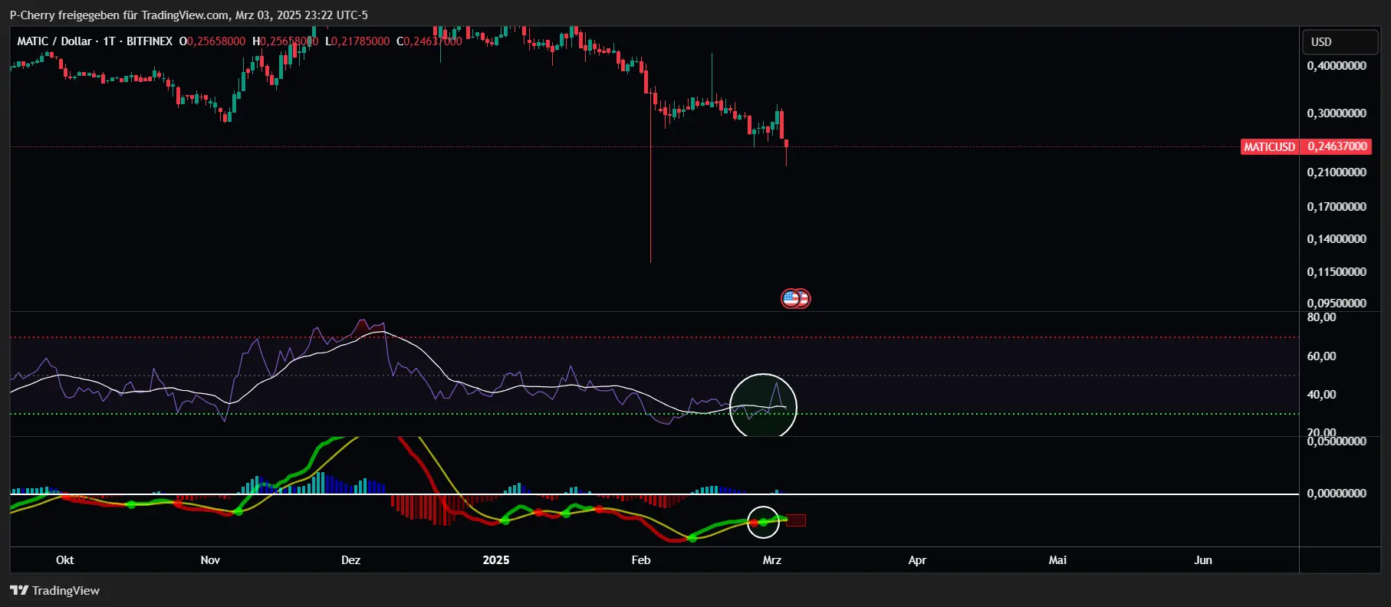
Task: Click the front US flag economic event icon
Action: point(791,298)
